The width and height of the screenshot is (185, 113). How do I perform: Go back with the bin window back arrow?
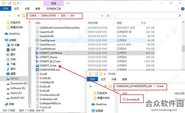4,16
